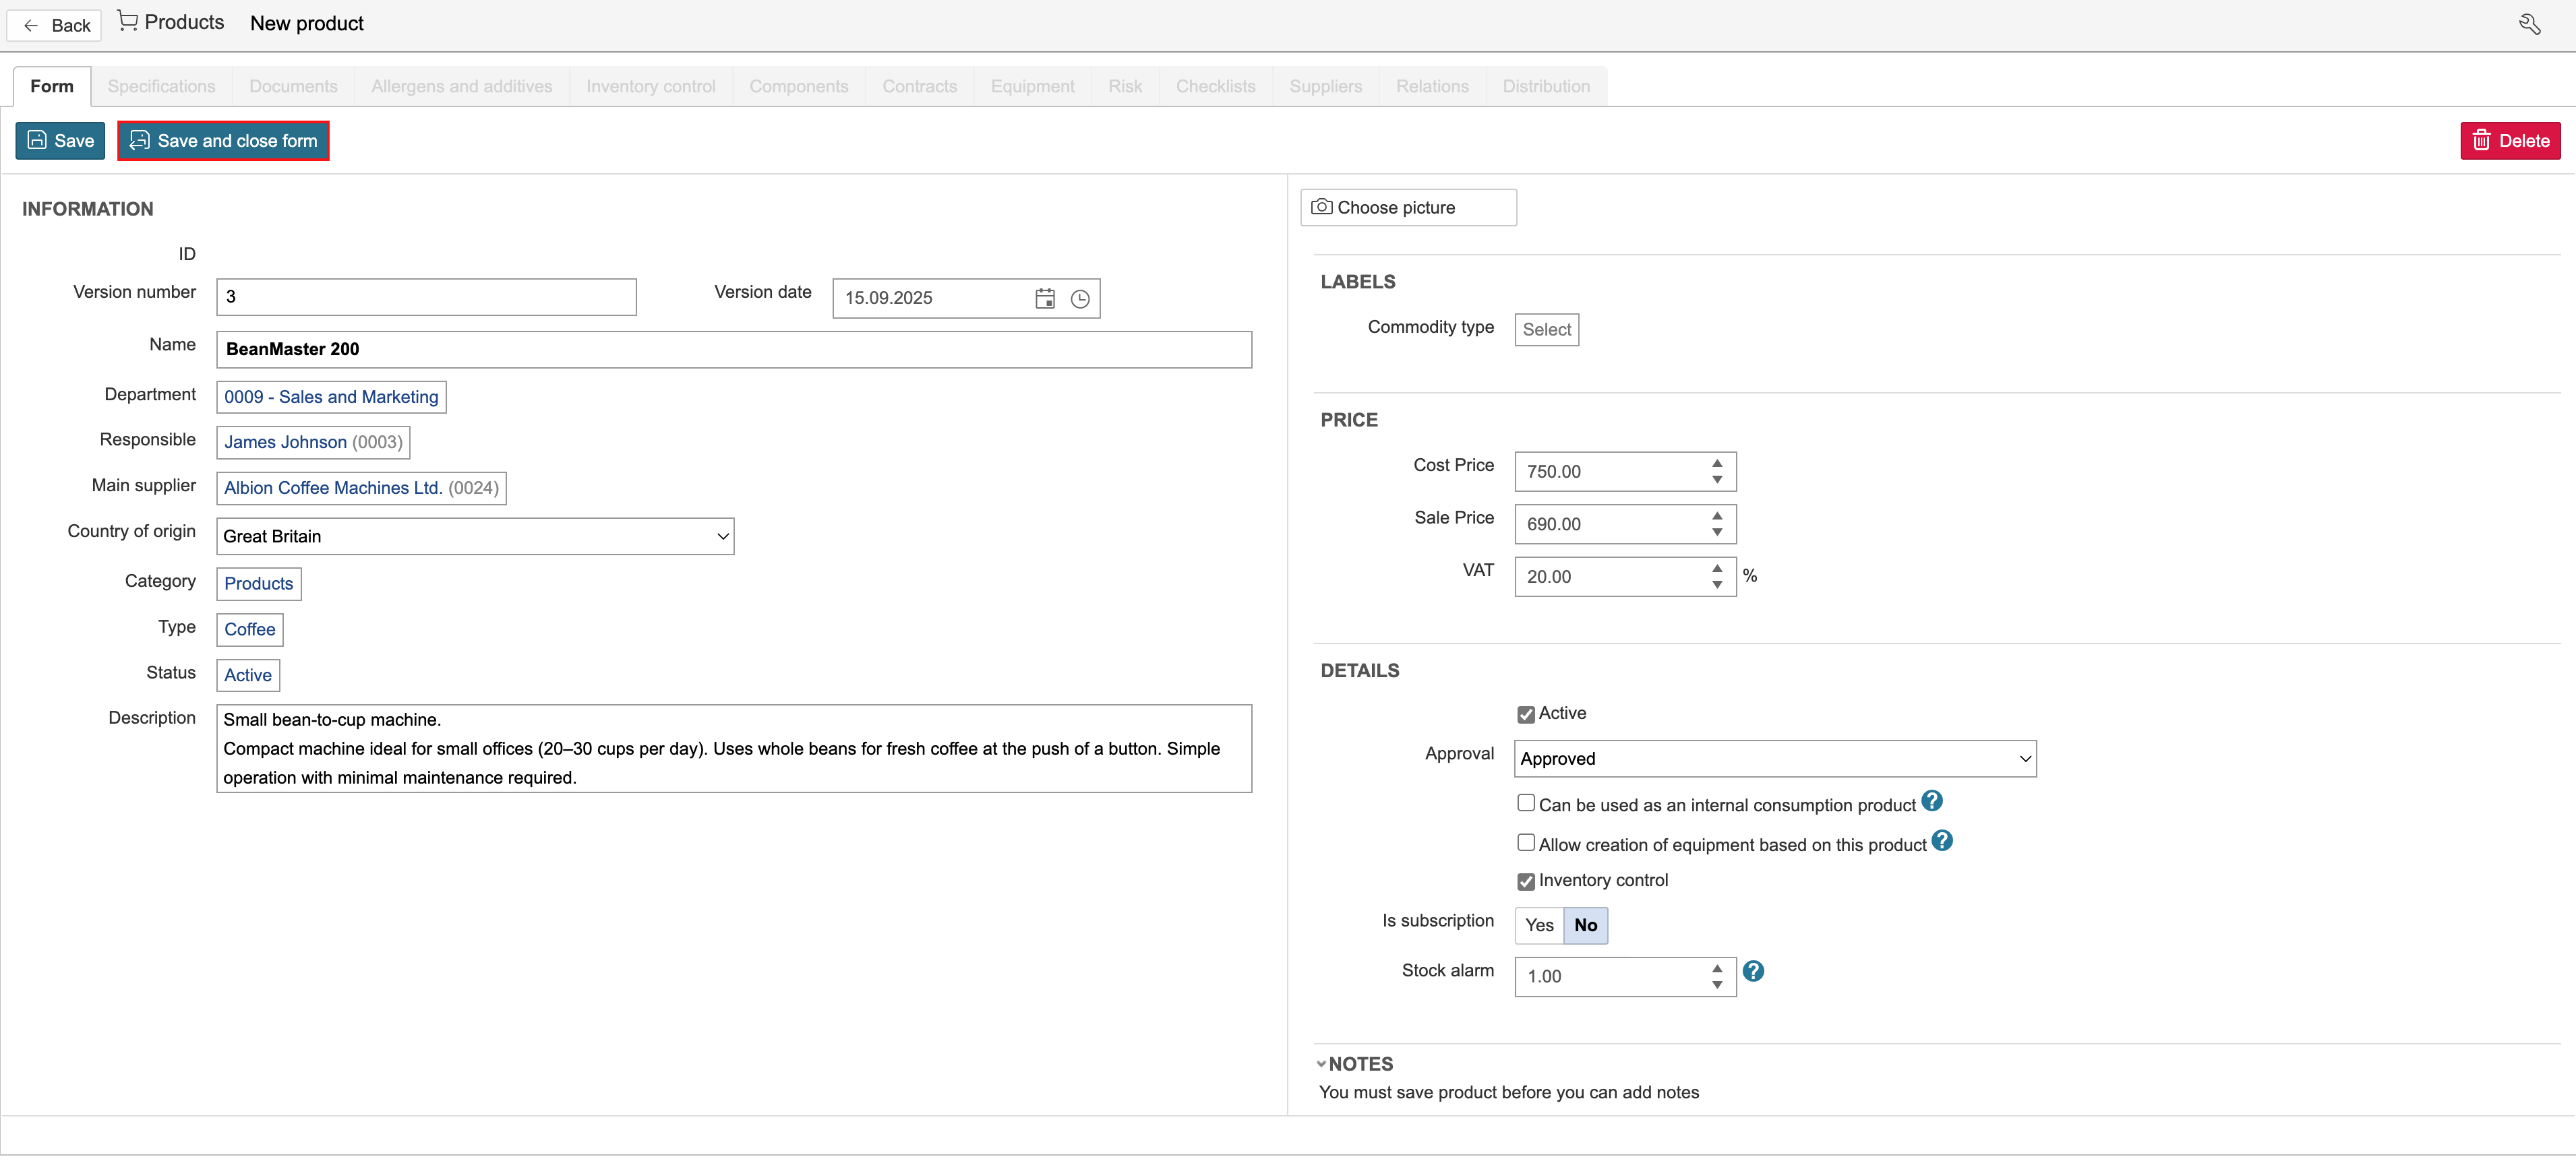Viewport: 2576px width, 1163px height.
Task: Open the calendar picker for Version date
Action: (1045, 298)
